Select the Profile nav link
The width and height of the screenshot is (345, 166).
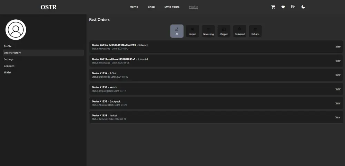point(194,7)
